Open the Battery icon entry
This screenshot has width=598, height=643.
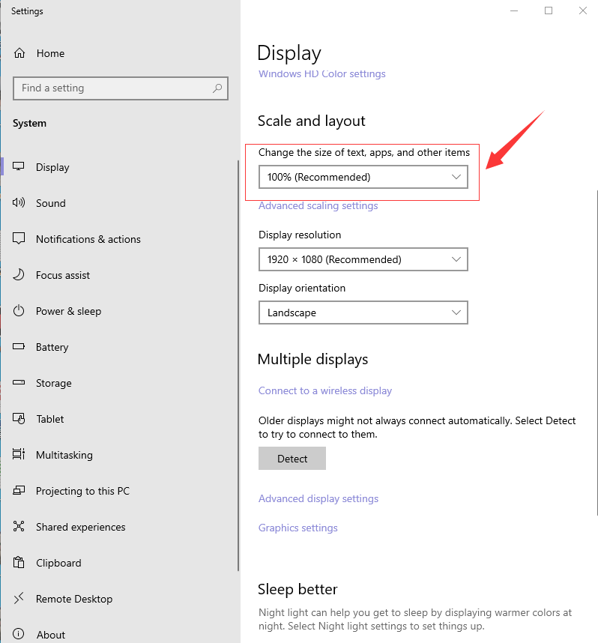coord(19,347)
